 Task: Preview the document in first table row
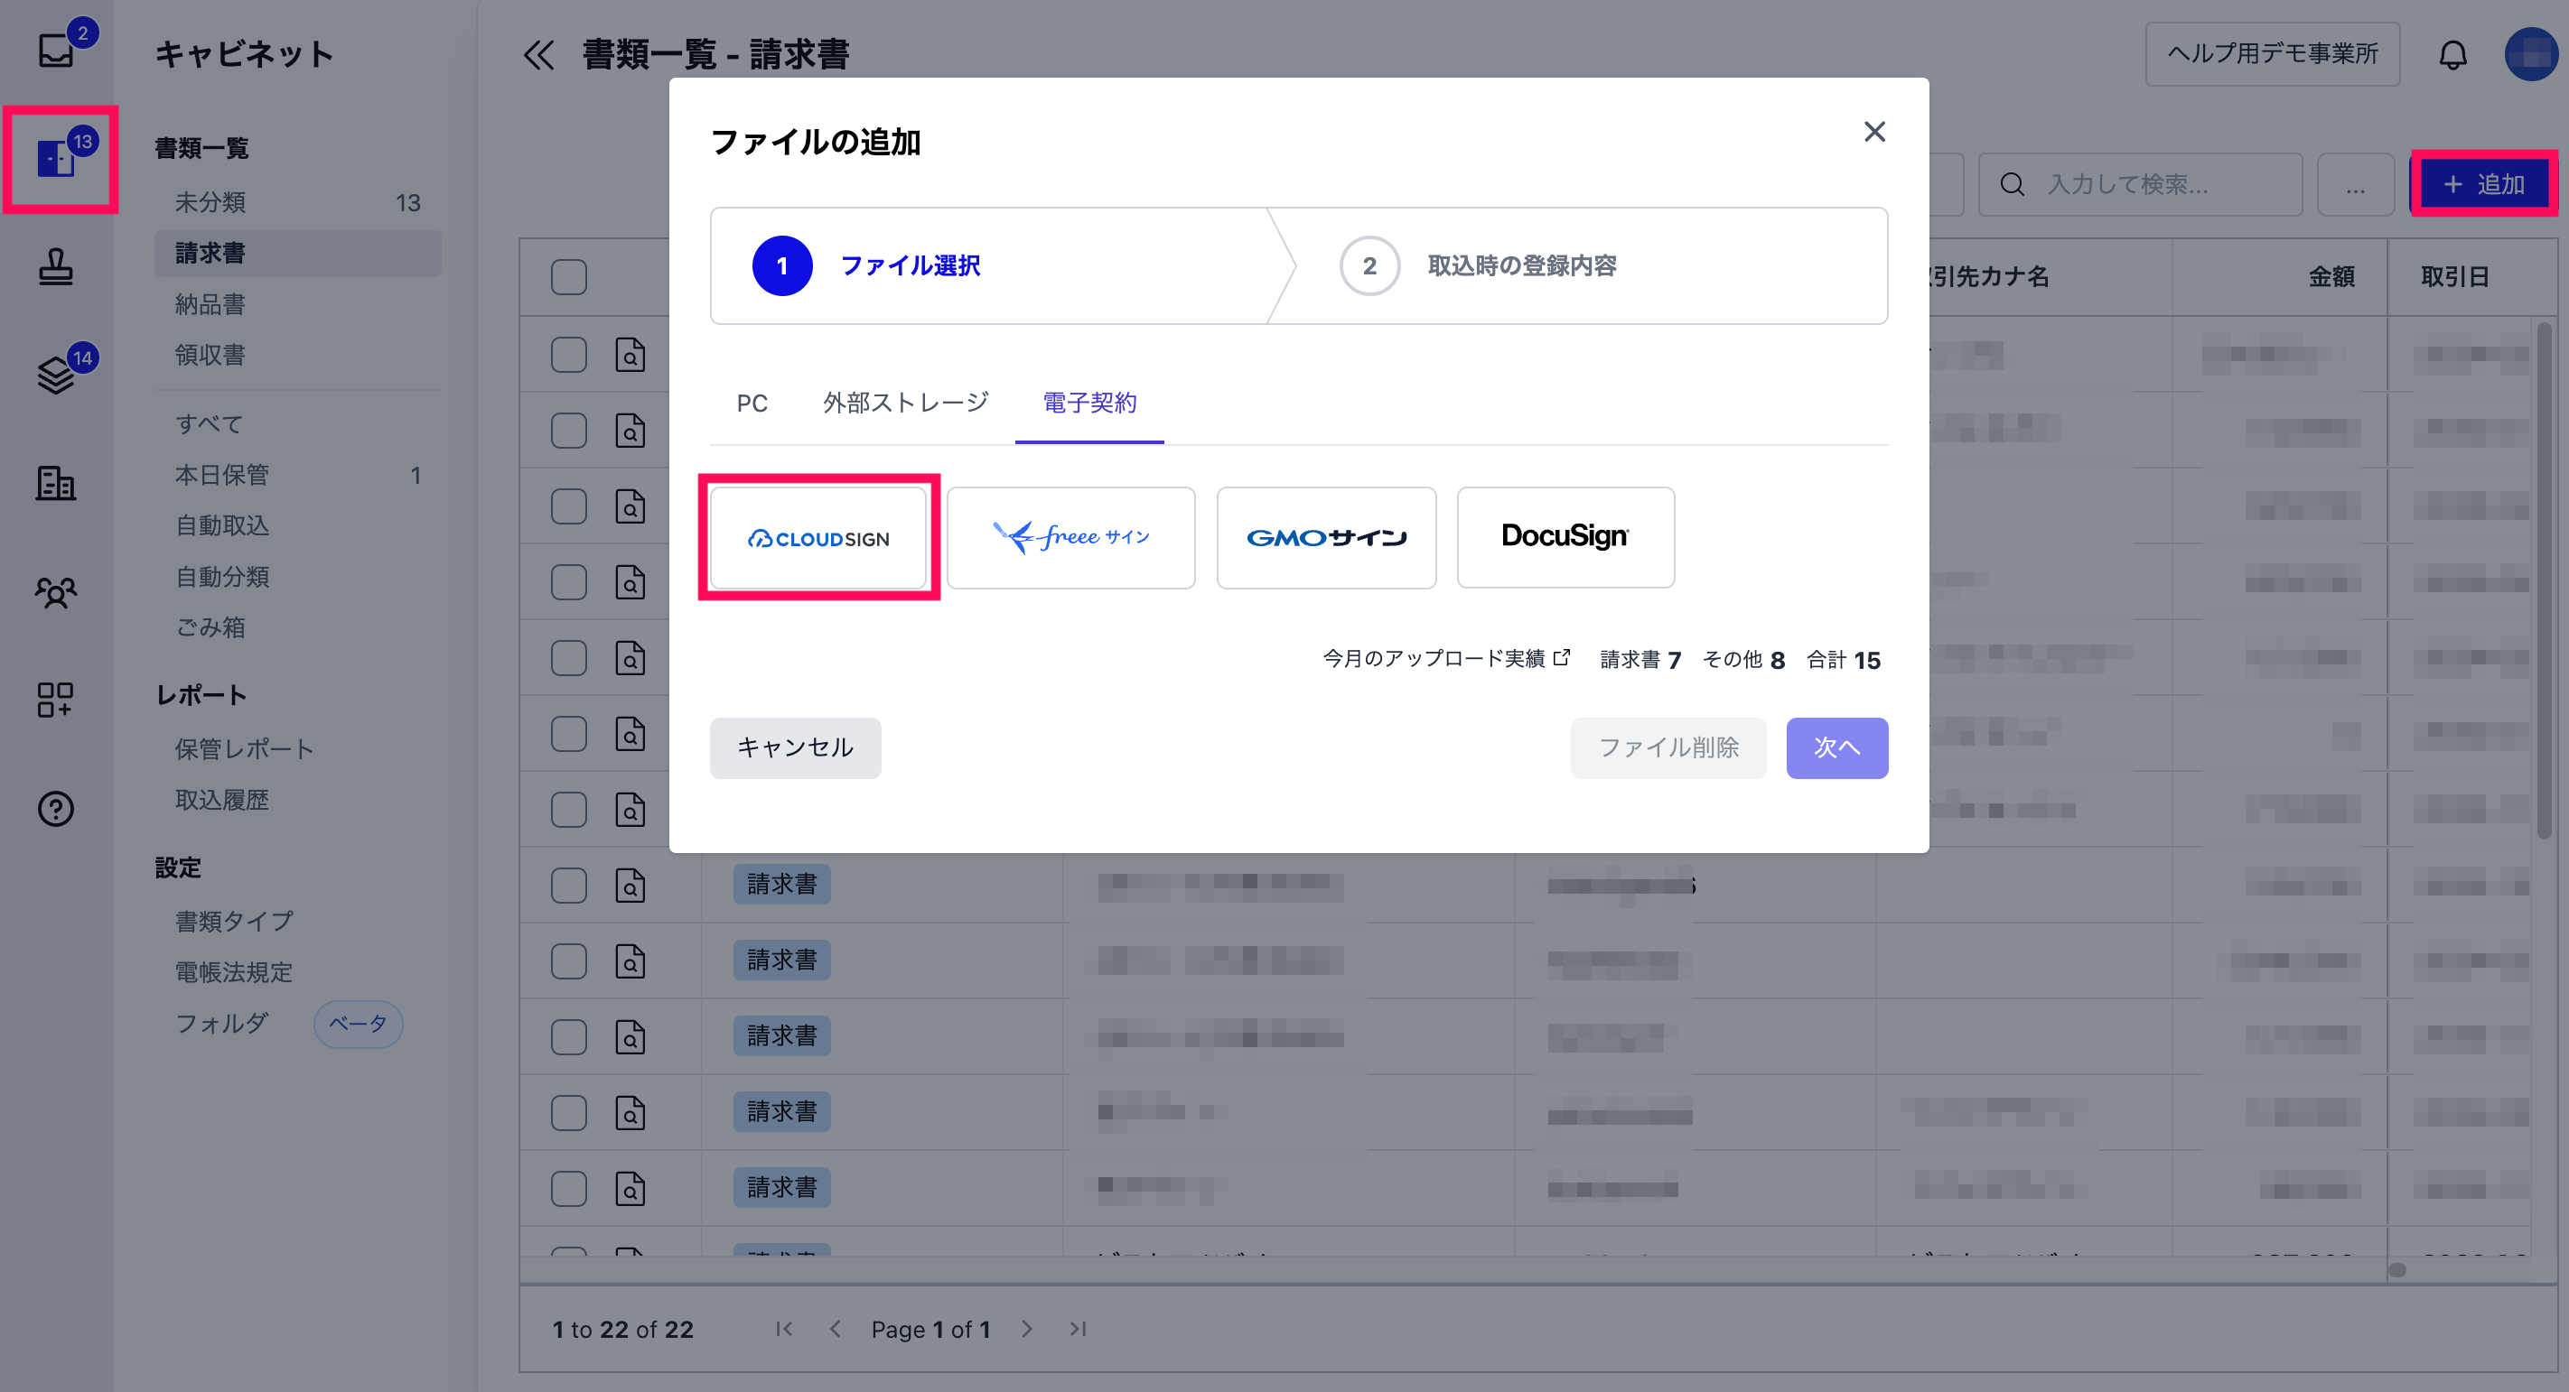(x=631, y=355)
